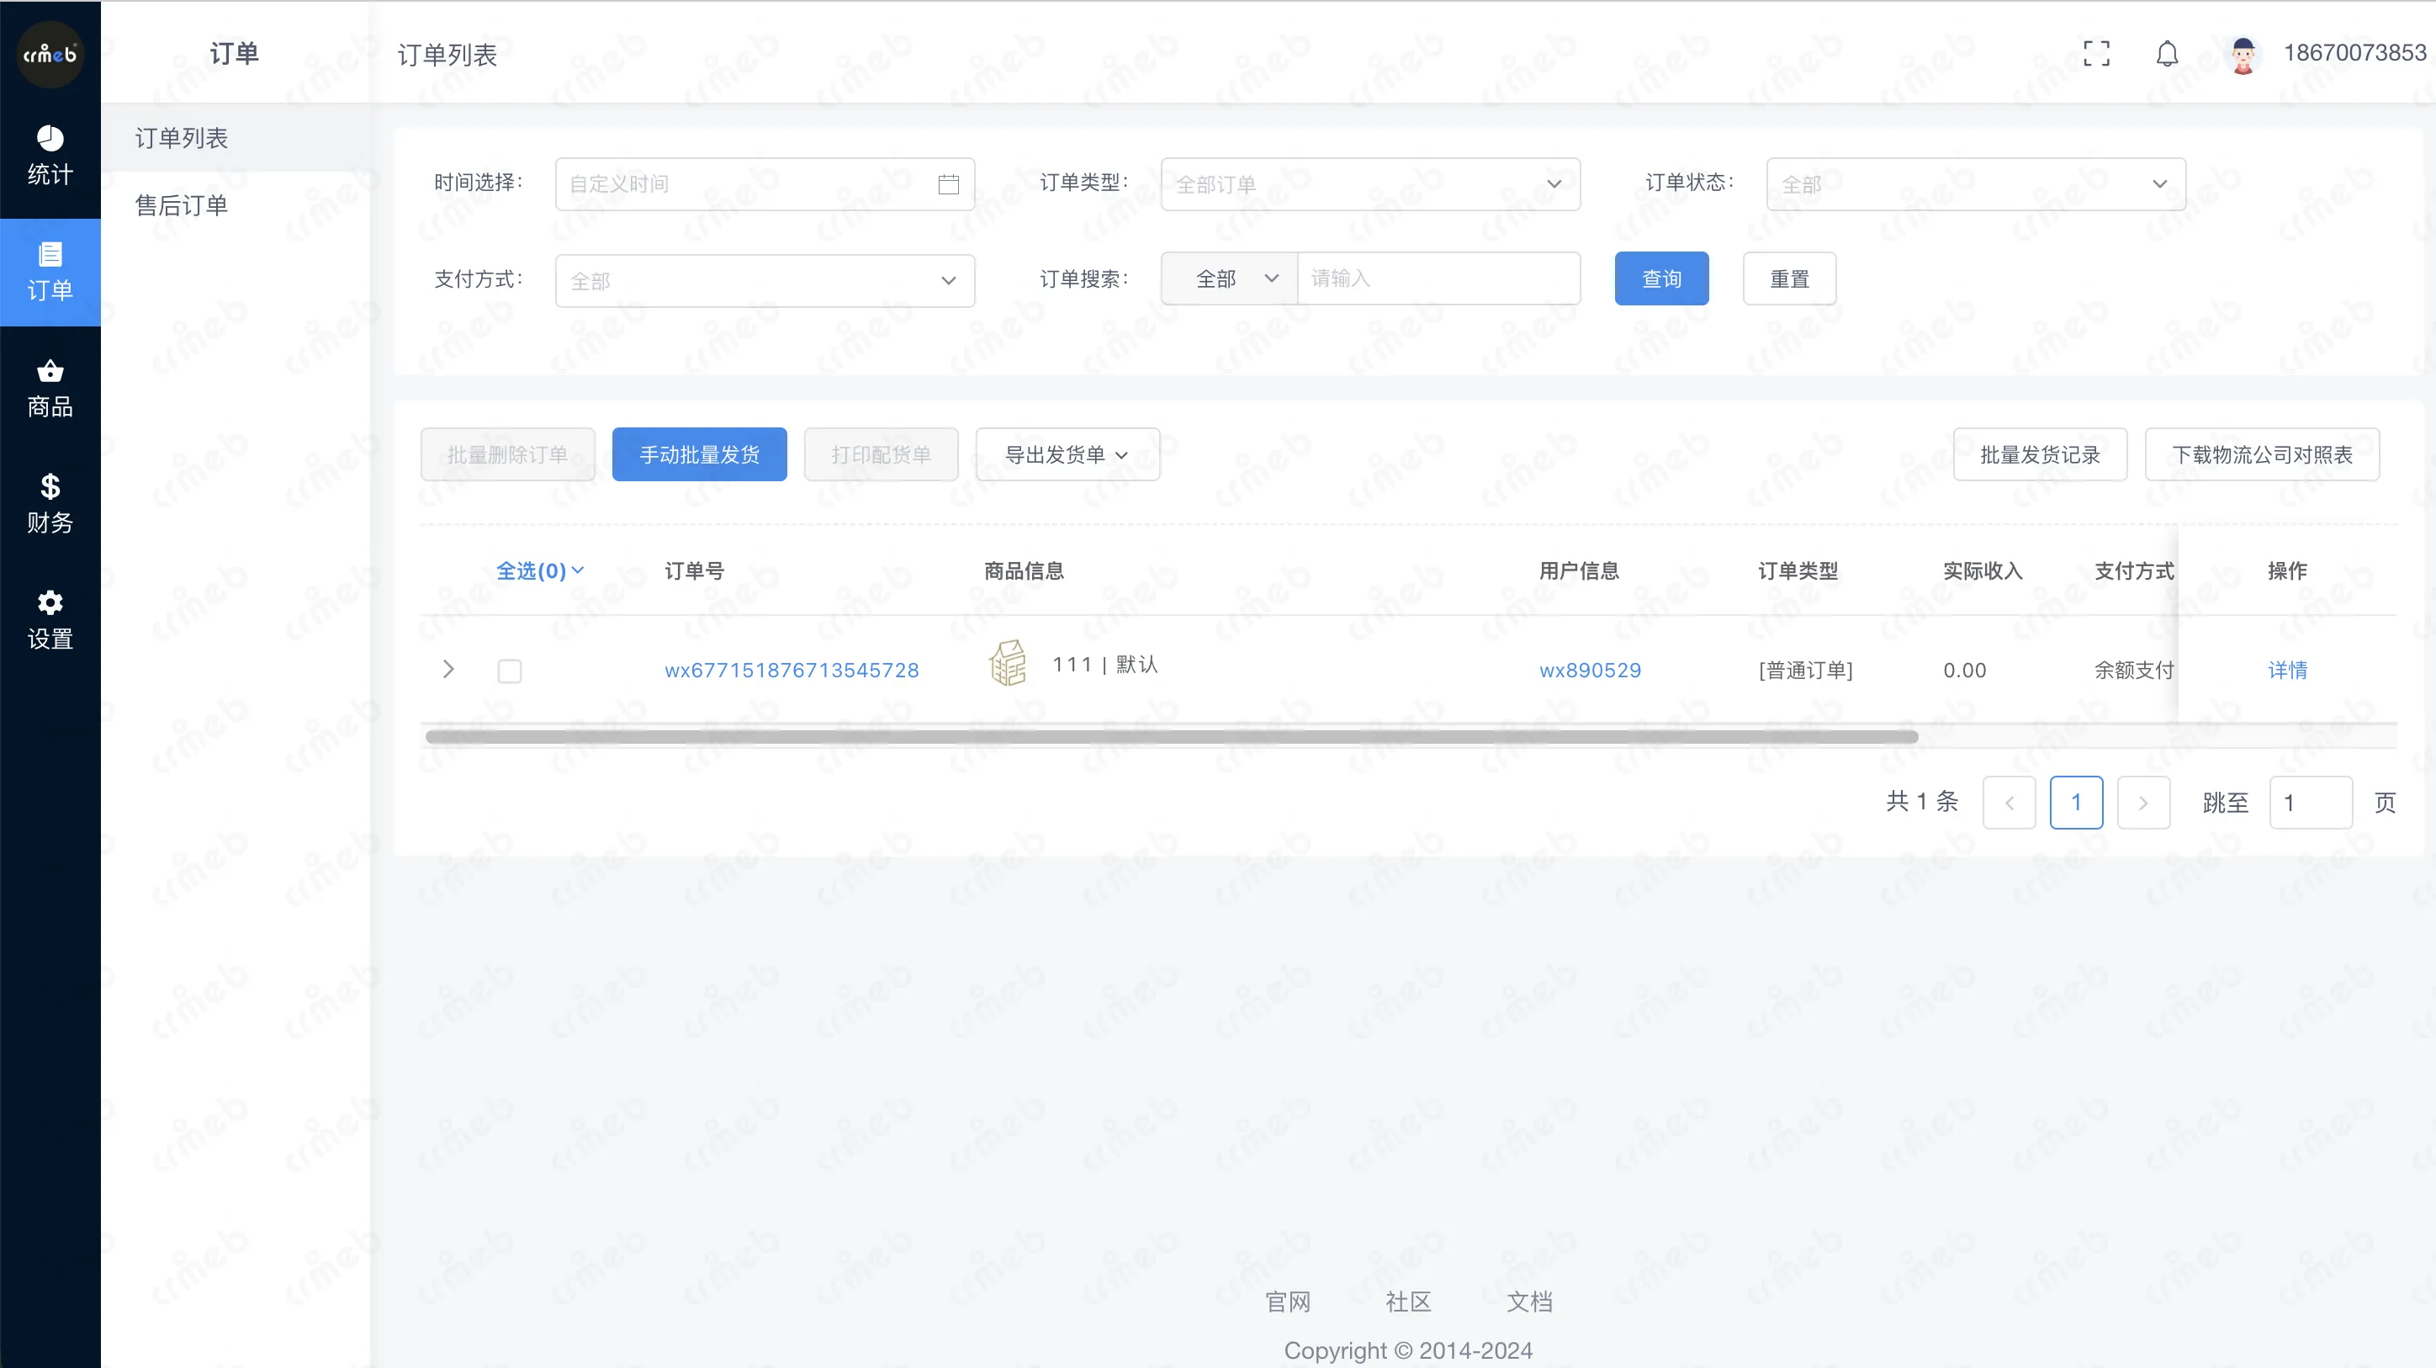Click the username 18670073853
This screenshot has height=1368, width=2436.
click(x=2354, y=53)
